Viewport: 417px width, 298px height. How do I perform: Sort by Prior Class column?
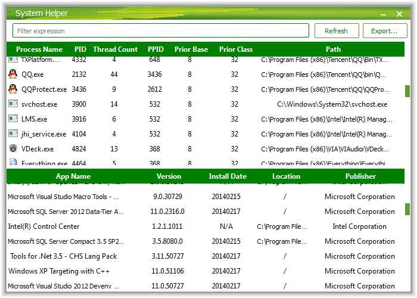tap(236, 49)
